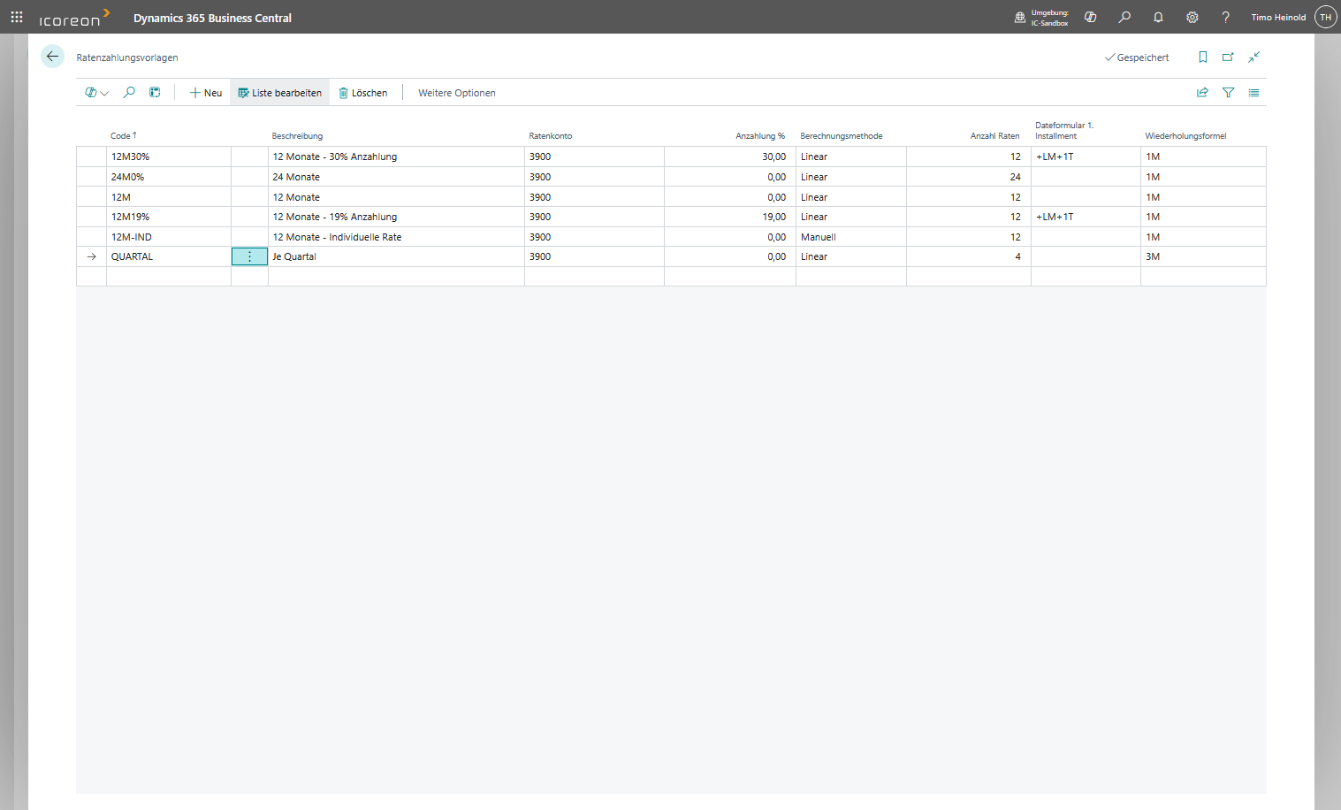
Task: Toggle the filter pane
Action: coord(1228,93)
